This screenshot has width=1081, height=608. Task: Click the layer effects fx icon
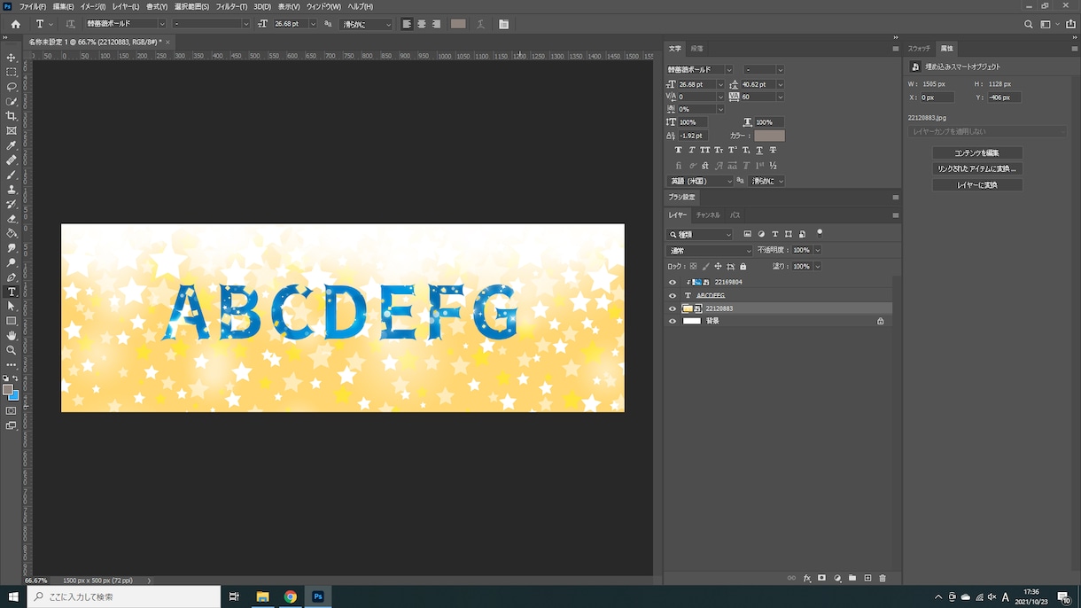coord(807,578)
